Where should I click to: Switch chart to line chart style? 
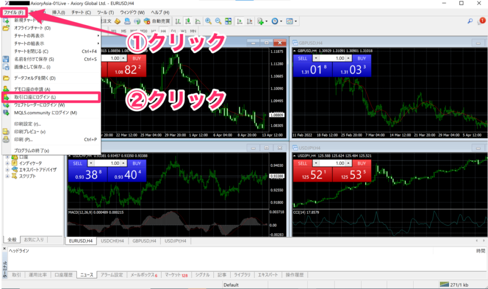click(x=198, y=21)
